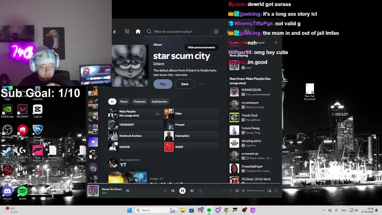The image size is (382, 215).
Task: Open the Browse icon beside search field
Action: (216, 31)
